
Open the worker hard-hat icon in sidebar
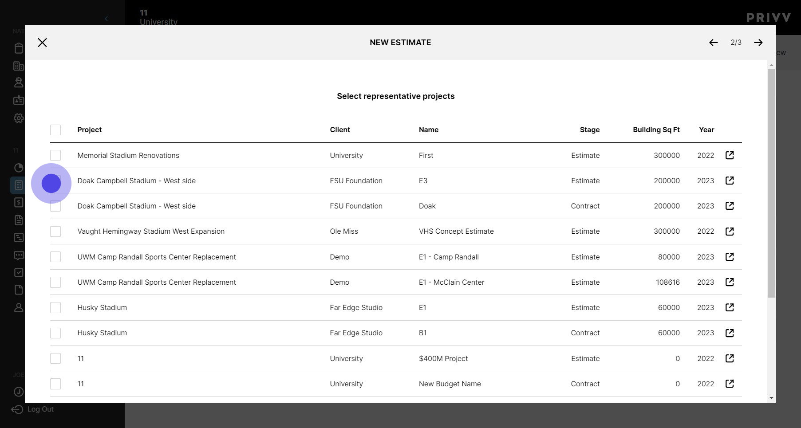point(19,82)
